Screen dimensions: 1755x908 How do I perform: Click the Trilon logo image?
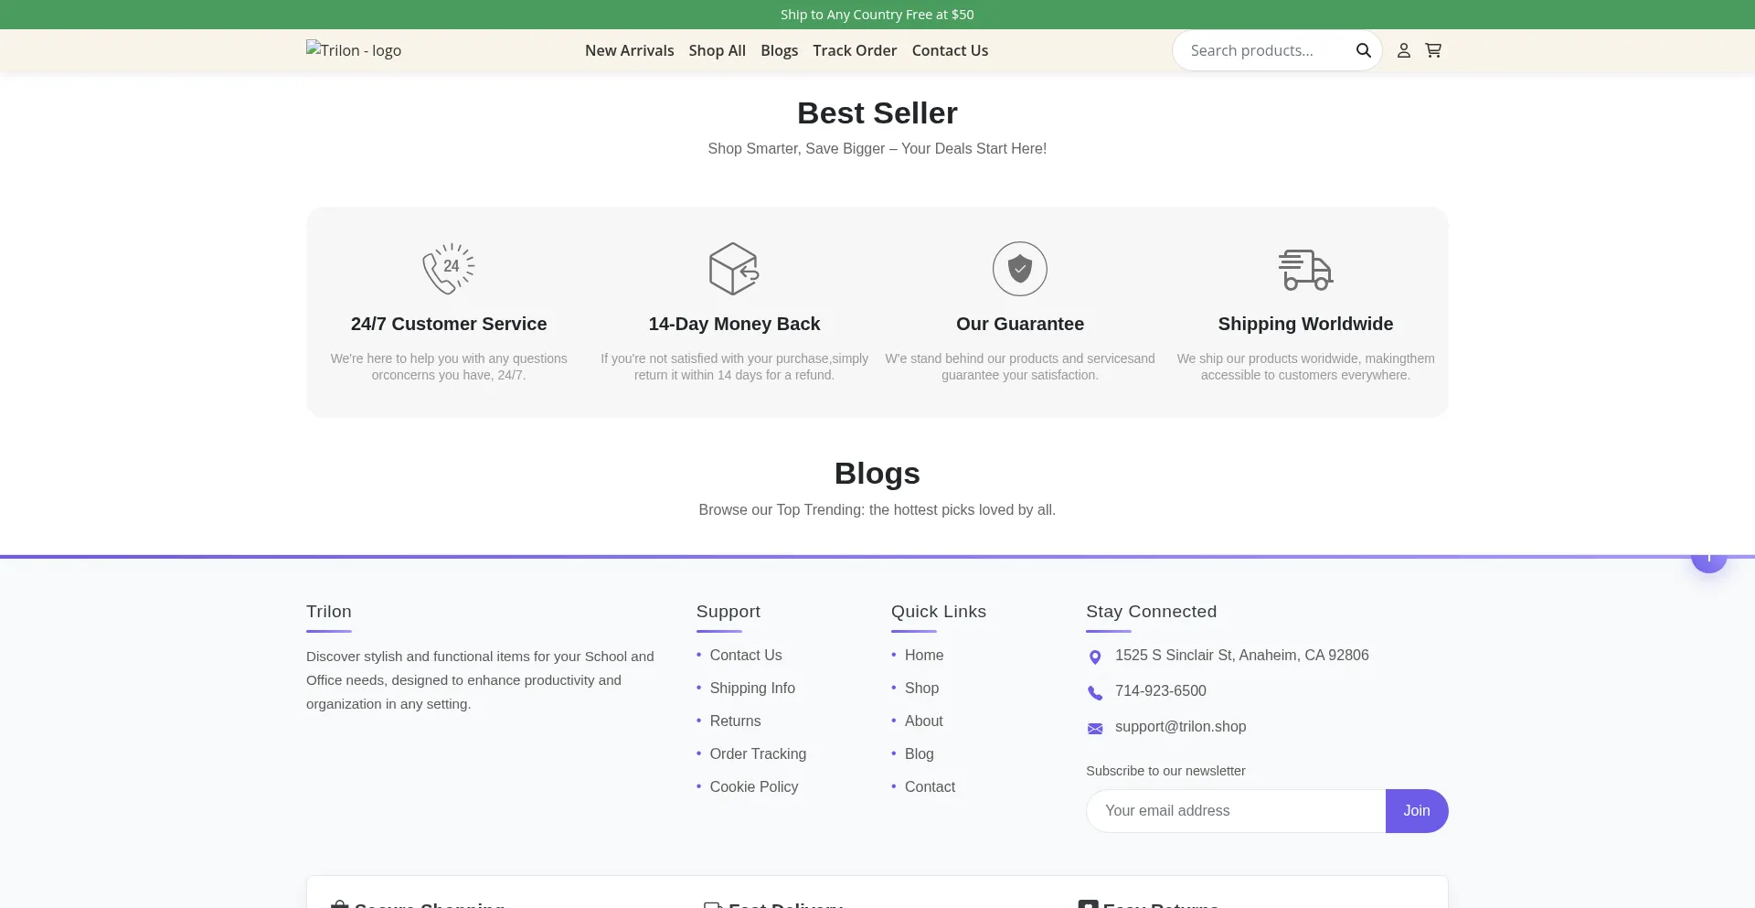pyautogui.click(x=354, y=50)
